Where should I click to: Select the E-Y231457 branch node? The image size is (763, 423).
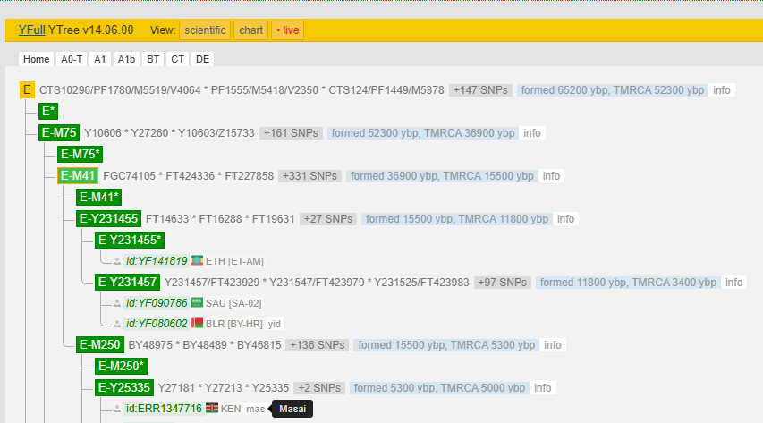(128, 283)
